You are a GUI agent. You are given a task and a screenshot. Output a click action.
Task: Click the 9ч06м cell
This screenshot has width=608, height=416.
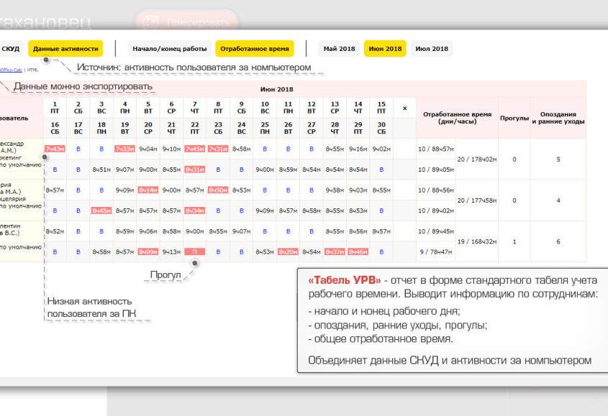pyautogui.click(x=148, y=231)
